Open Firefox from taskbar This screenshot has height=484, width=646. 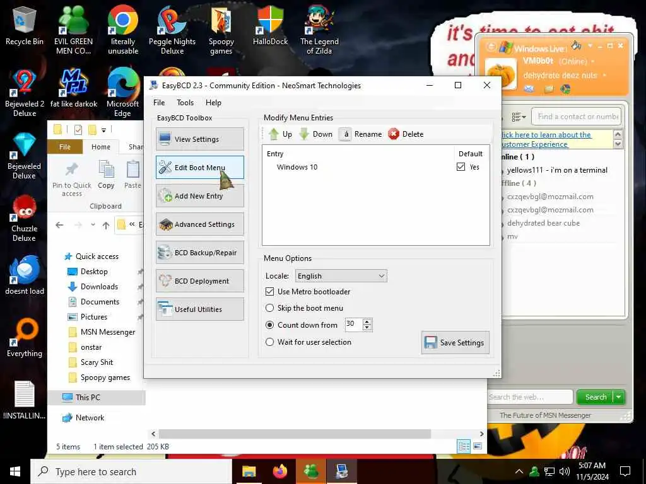pos(280,471)
